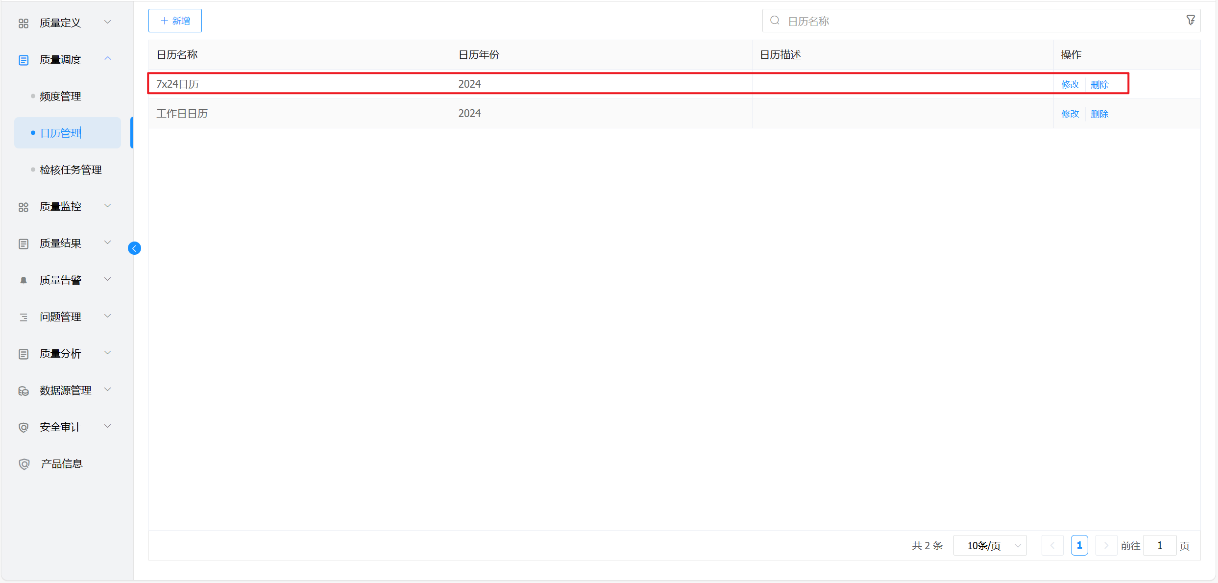The image size is (1218, 583).
Task: Click the blue sidebar collapse arrow button
Action: click(134, 248)
